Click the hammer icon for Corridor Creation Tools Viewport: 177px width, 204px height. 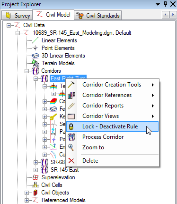coord(71,85)
